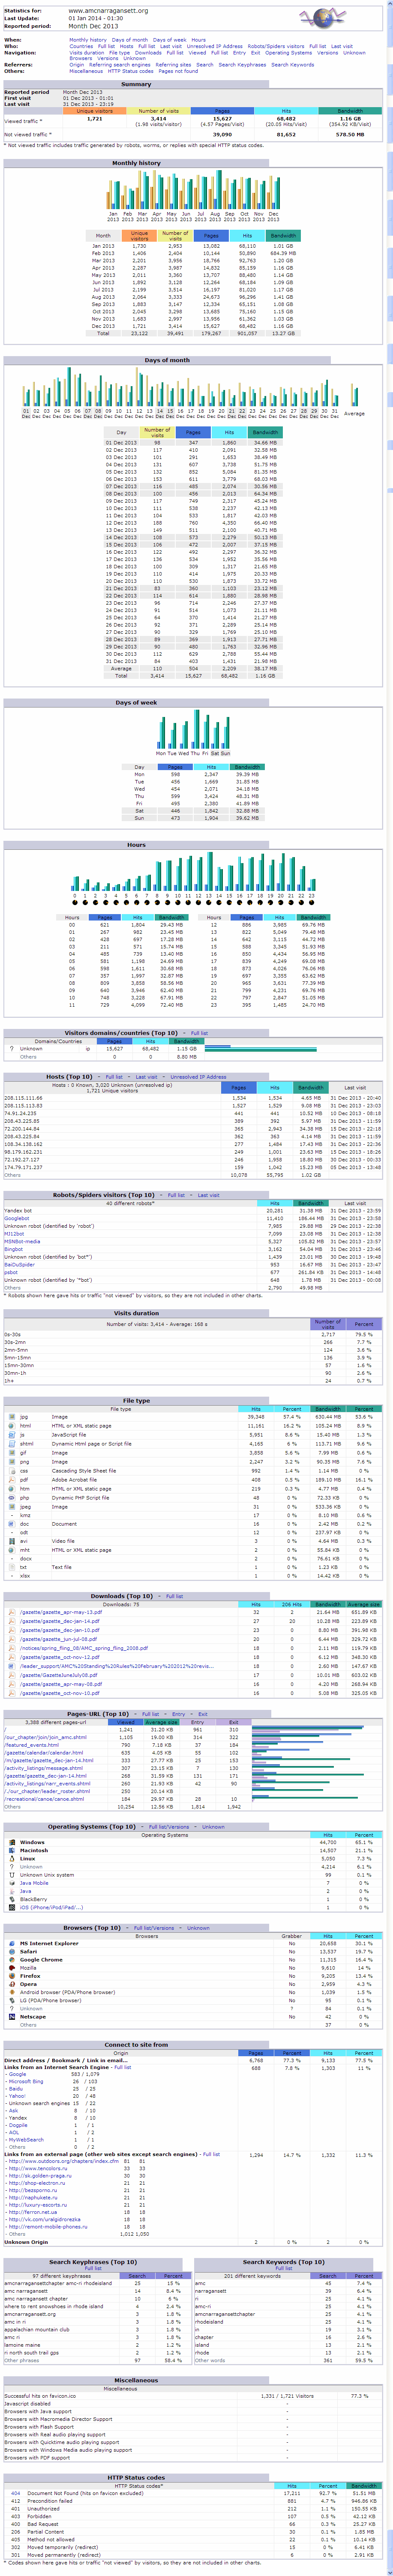This screenshot has width=393, height=2576.
Task: Open Unresolved IP Address link in Hosts header
Action: 198,1077
